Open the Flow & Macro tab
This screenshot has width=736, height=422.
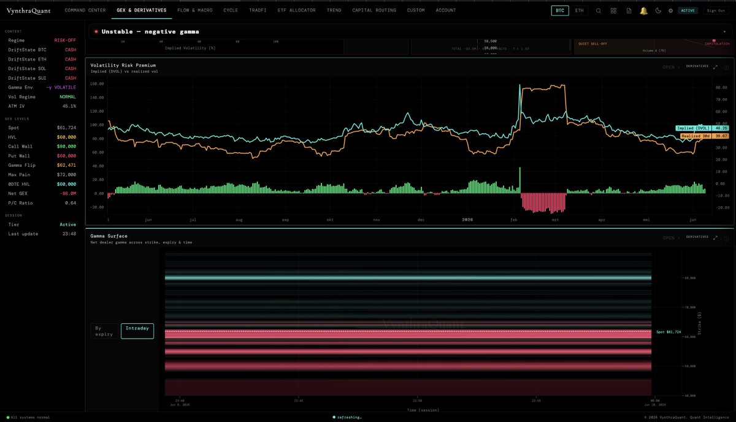(x=195, y=10)
